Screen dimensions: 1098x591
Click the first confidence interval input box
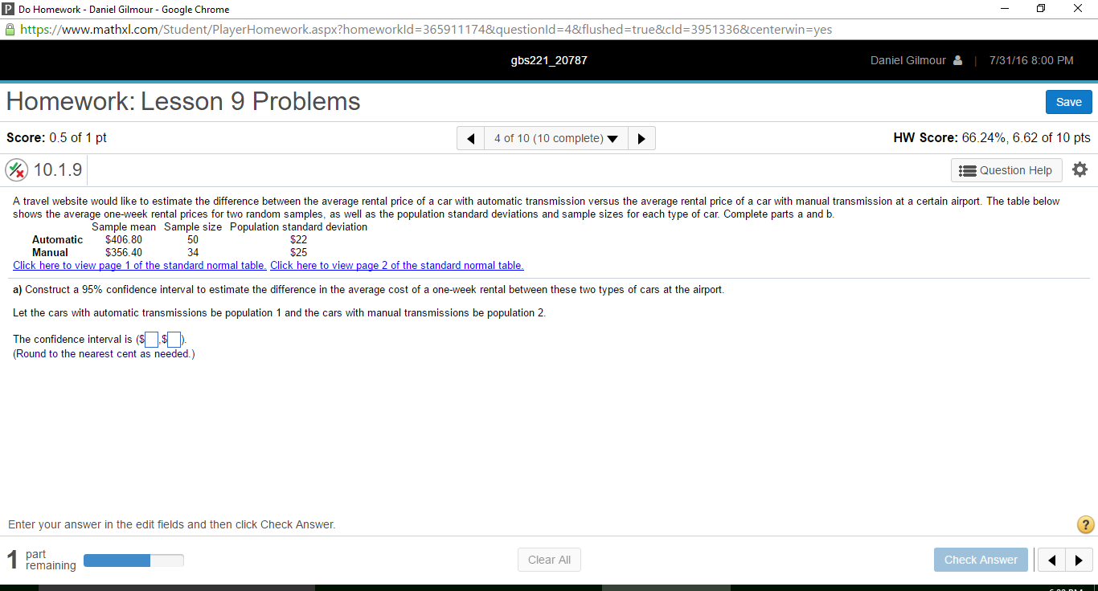150,339
